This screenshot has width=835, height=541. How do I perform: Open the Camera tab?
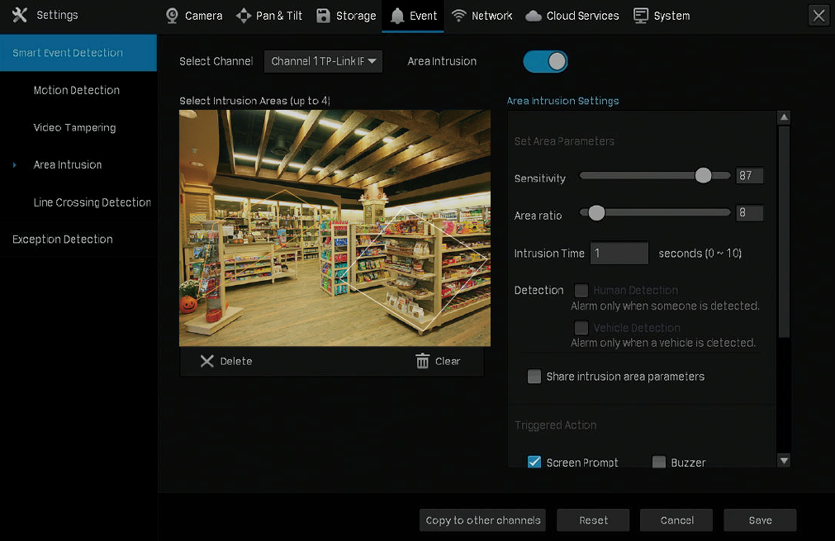(194, 16)
